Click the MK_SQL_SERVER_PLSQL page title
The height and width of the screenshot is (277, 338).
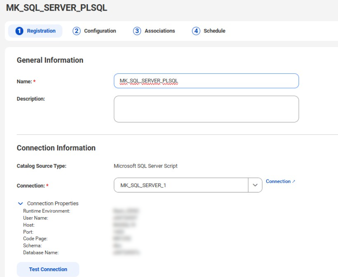coord(57,8)
